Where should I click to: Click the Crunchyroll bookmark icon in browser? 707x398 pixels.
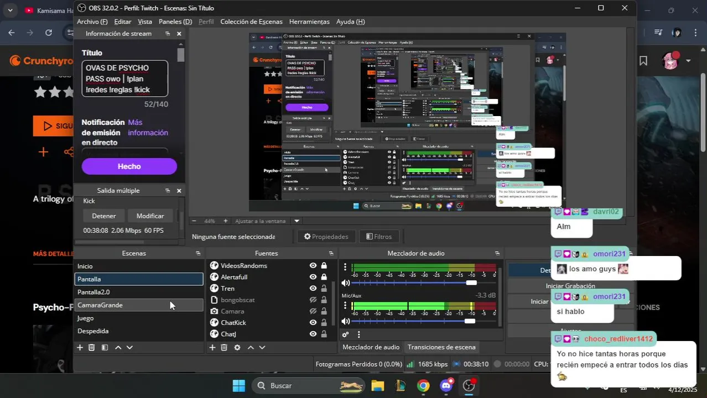point(643,61)
